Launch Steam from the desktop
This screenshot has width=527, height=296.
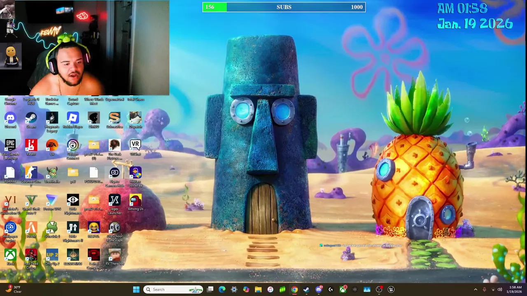pos(31,120)
